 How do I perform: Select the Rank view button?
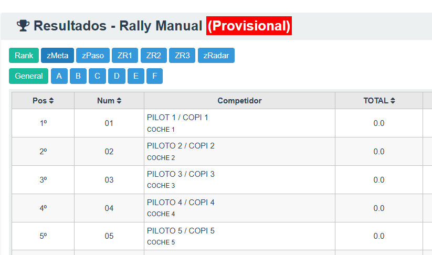[x=24, y=56]
